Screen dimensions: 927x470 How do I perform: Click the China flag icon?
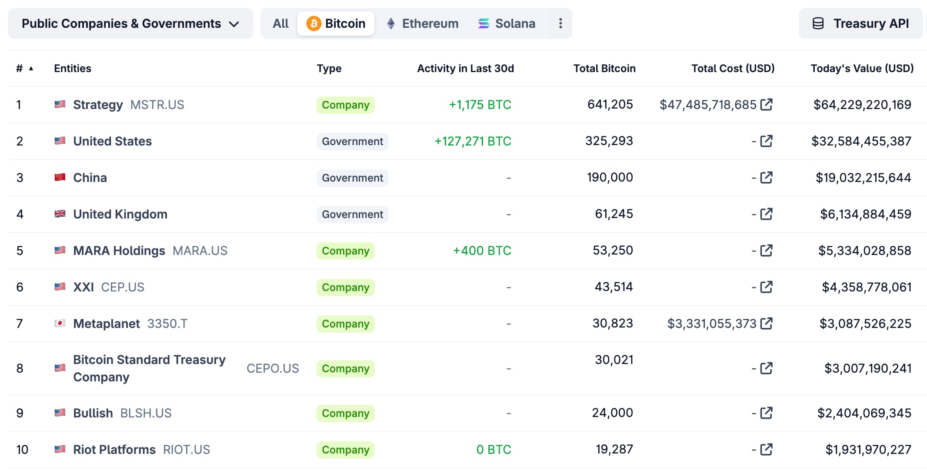60,177
